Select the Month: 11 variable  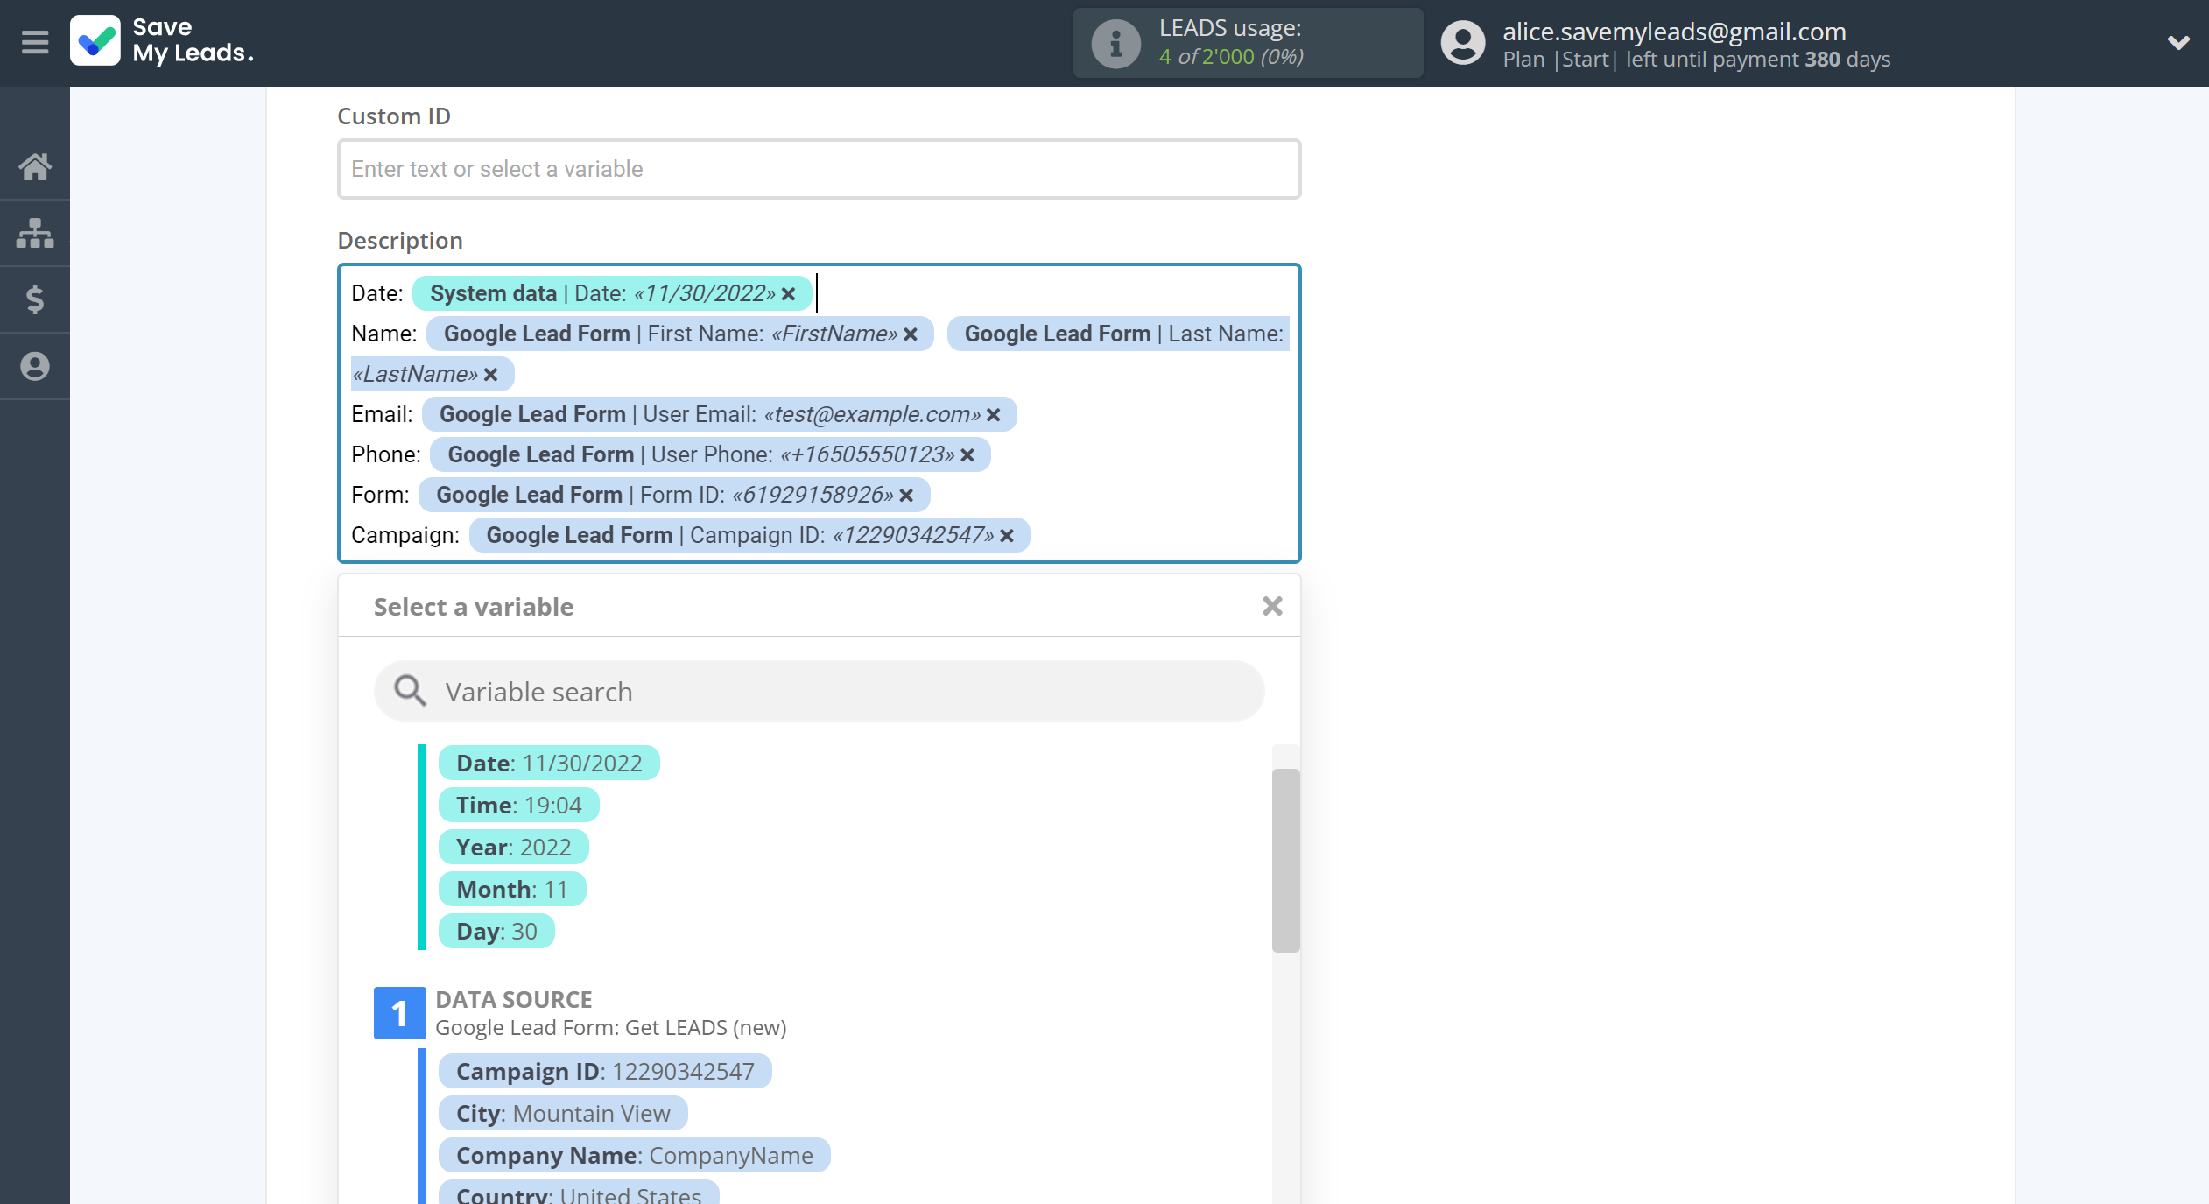[512, 889]
